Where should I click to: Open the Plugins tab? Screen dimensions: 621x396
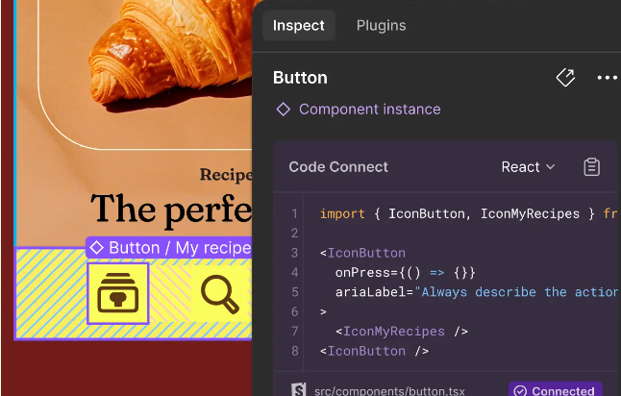(x=381, y=26)
